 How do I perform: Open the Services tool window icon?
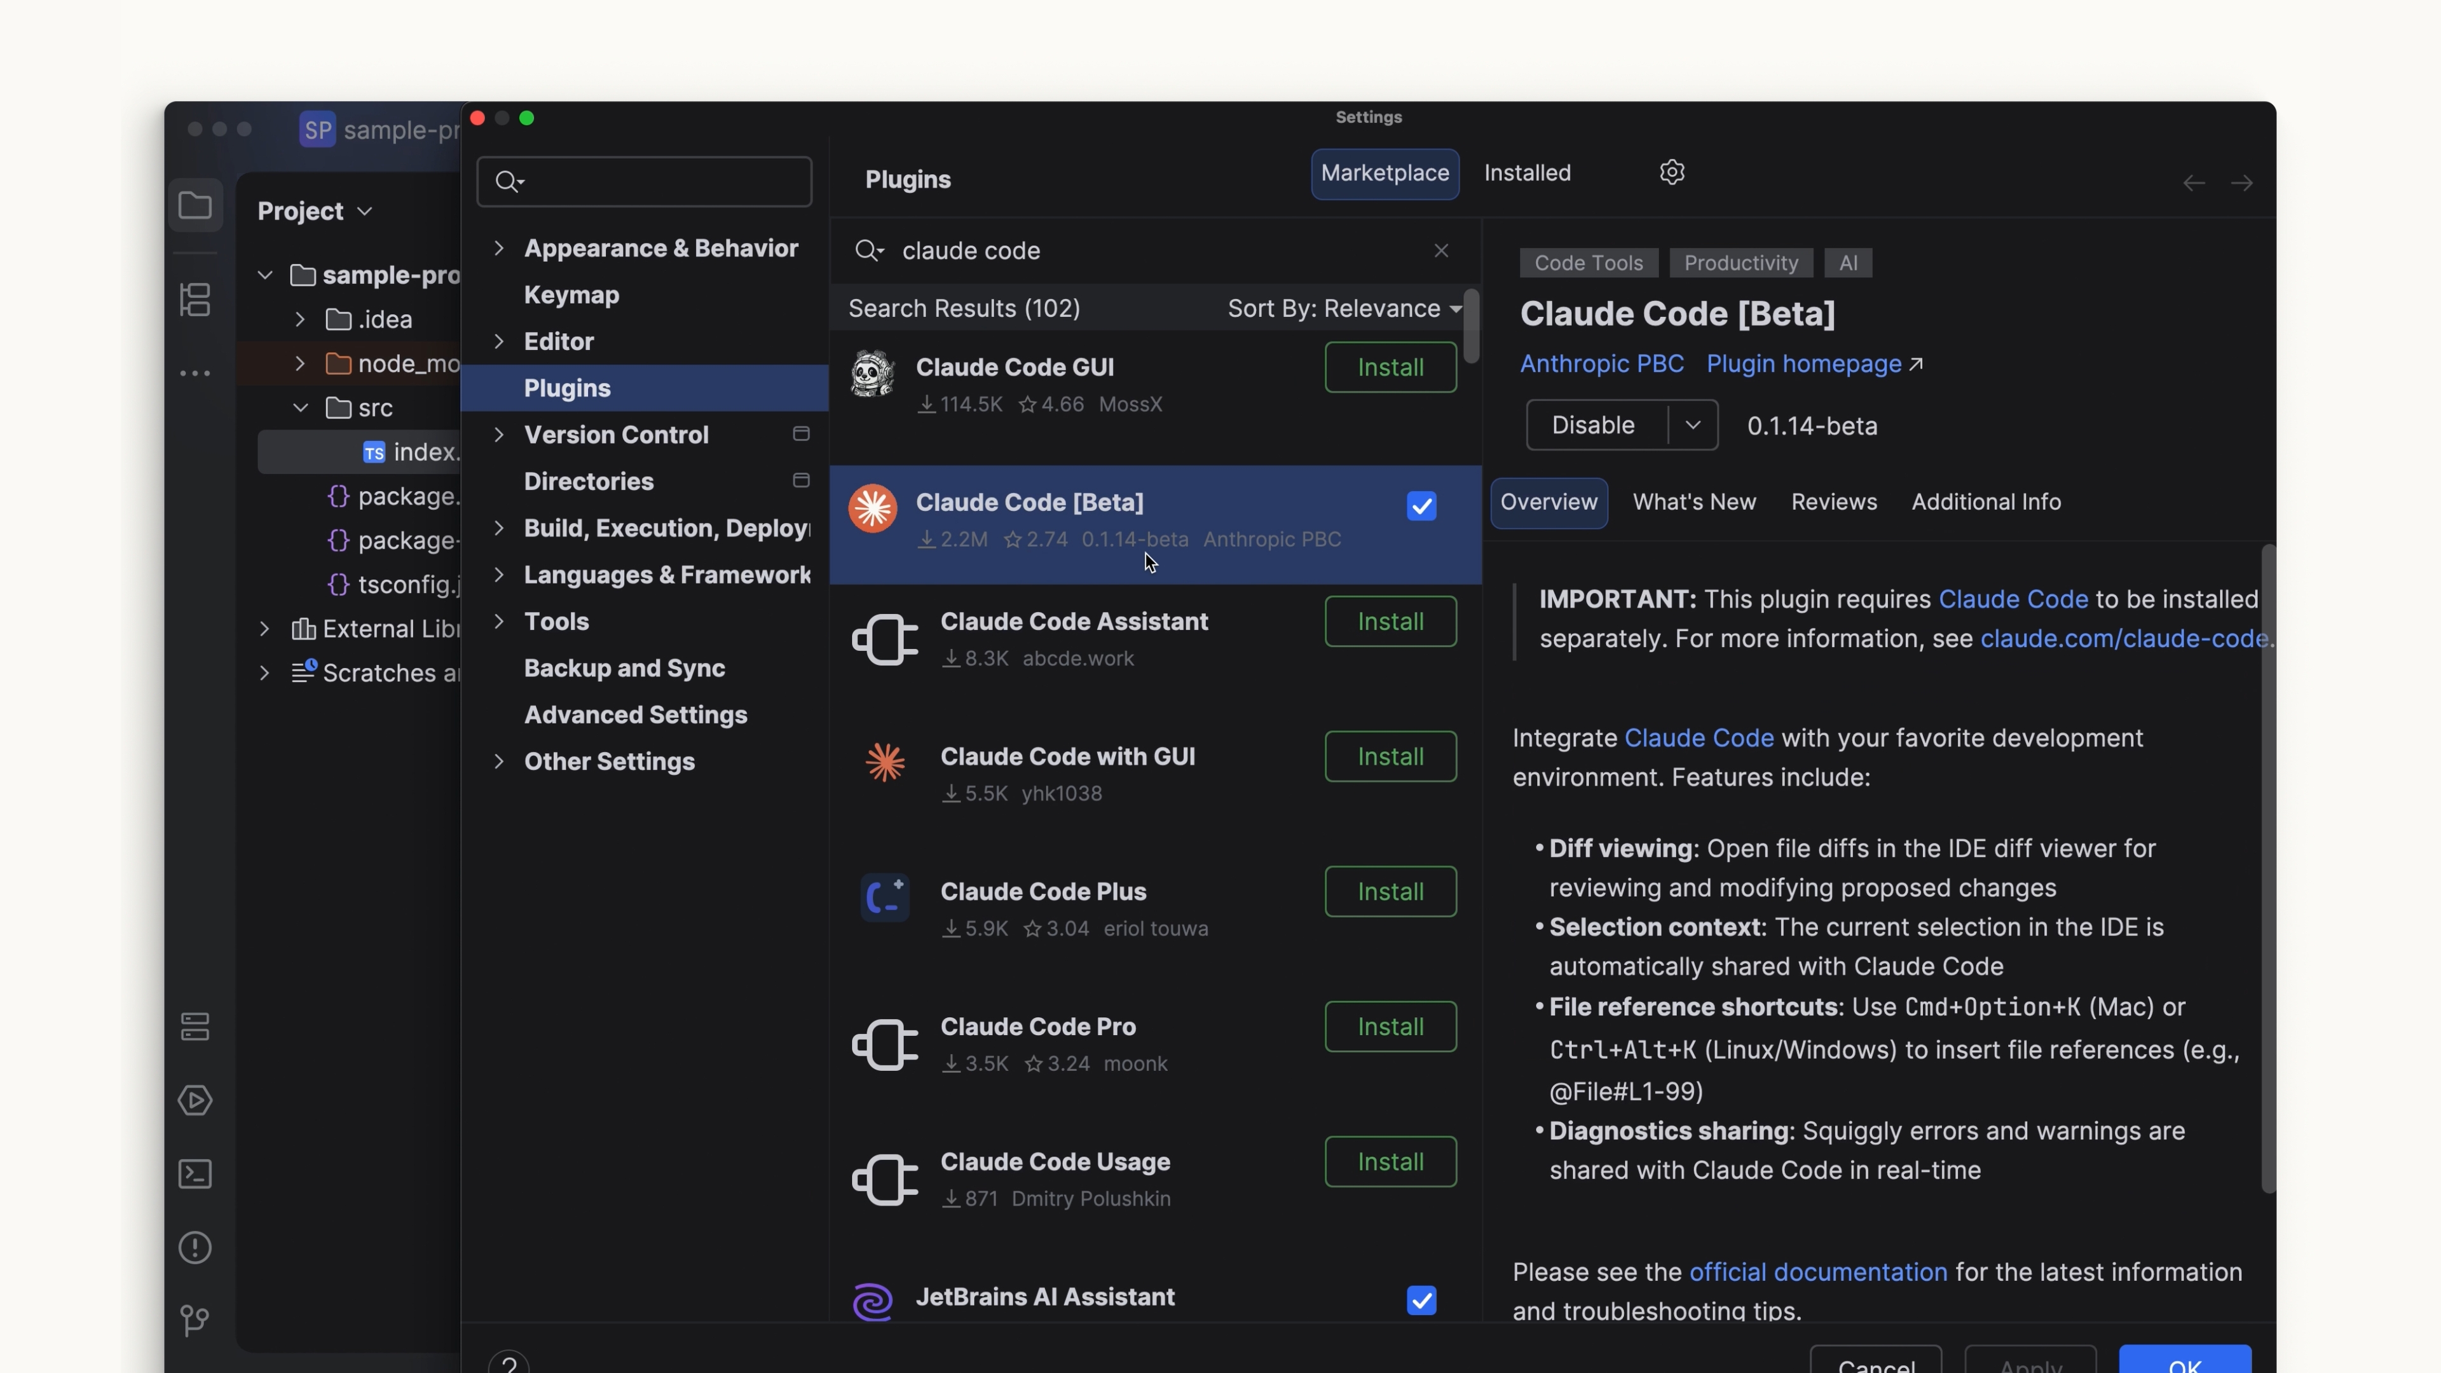tap(195, 1026)
